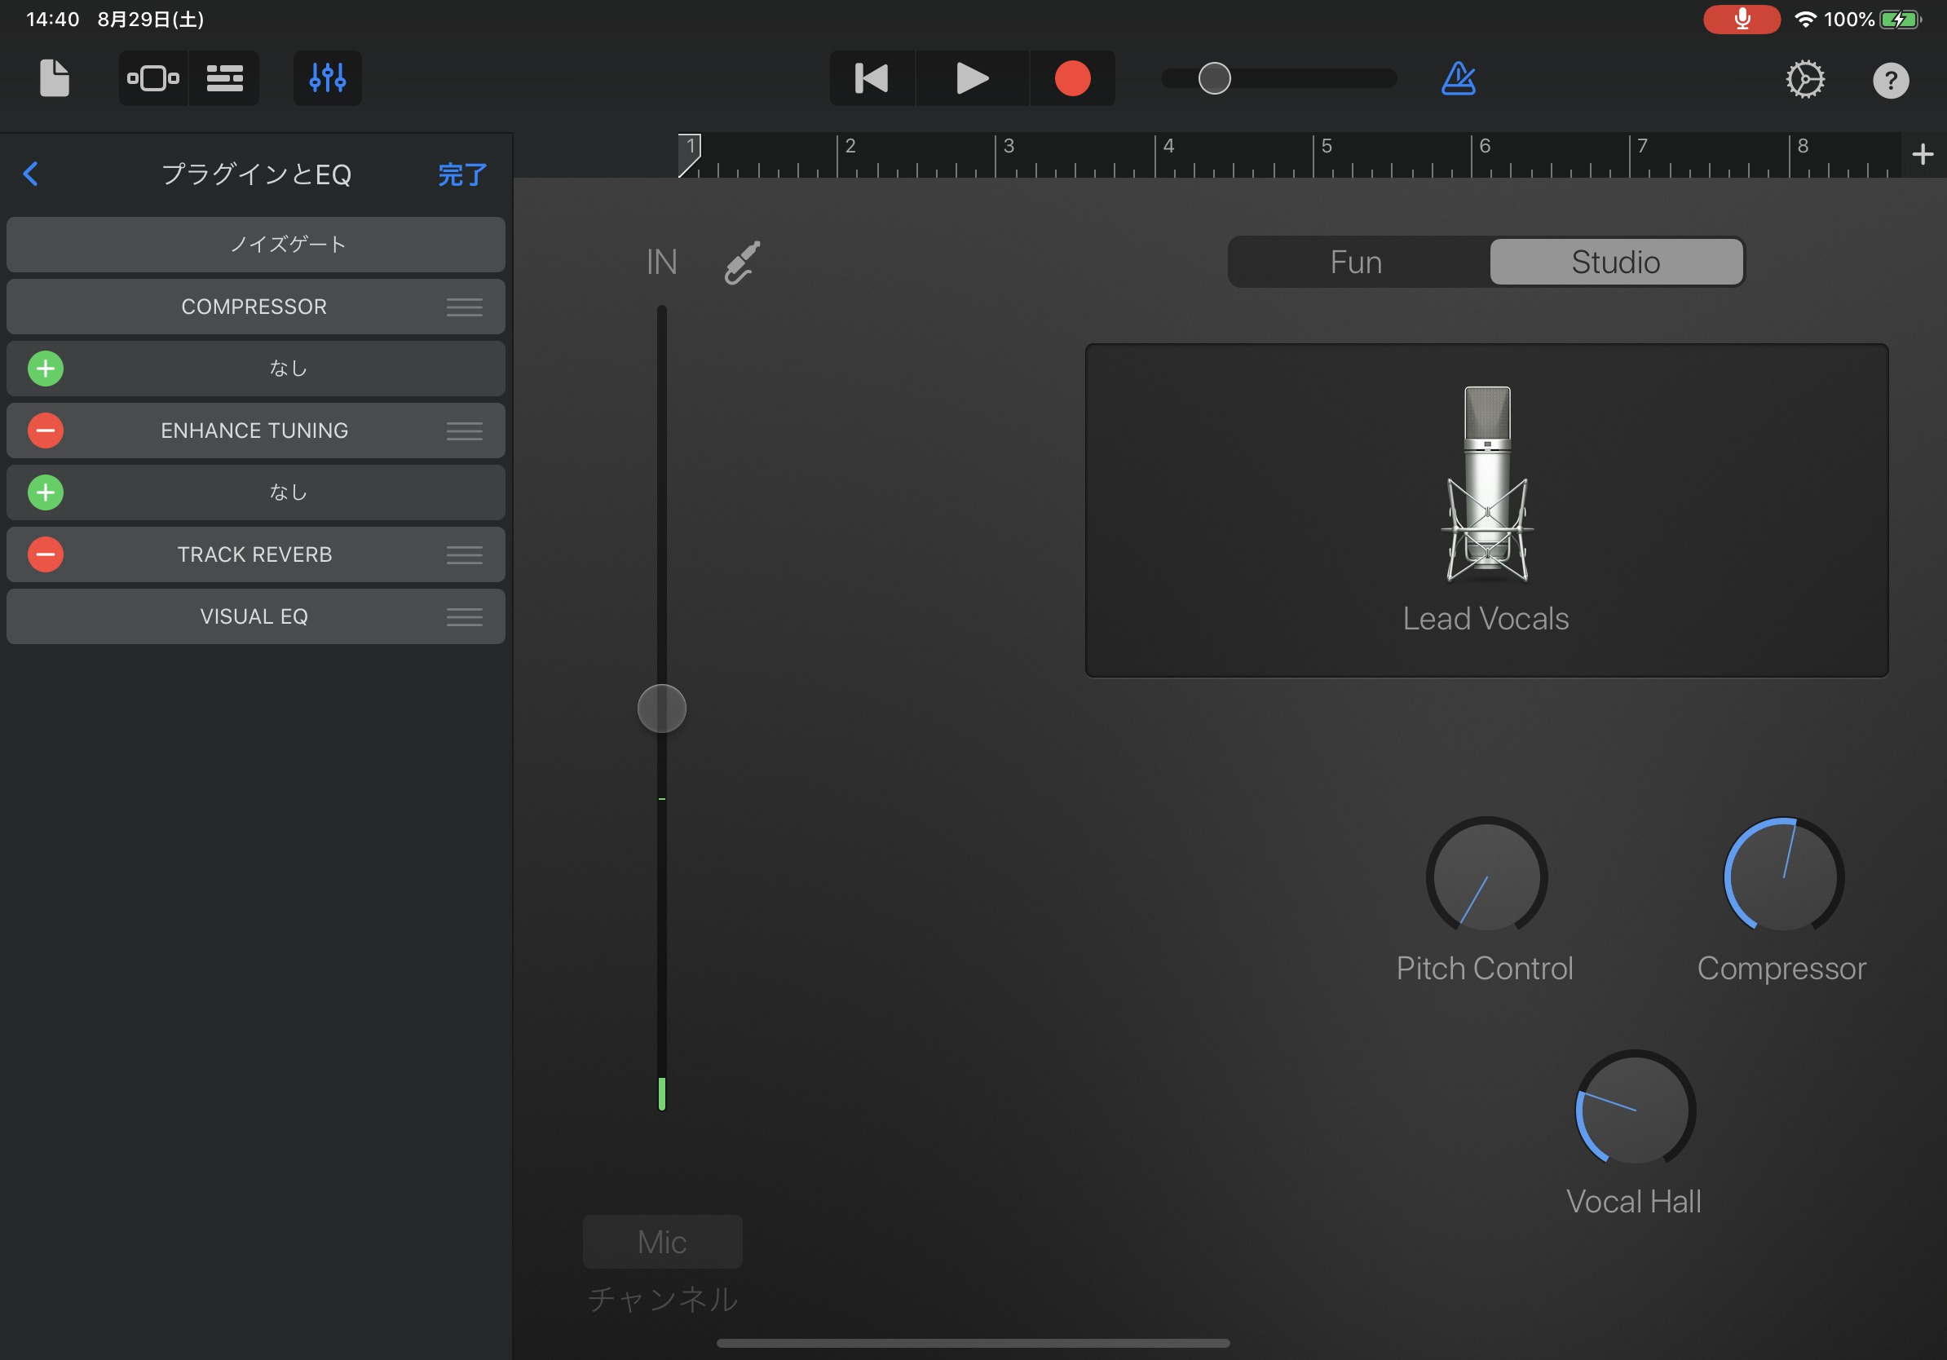Tap the Wi-Fi status icon
Viewport: 1947px width, 1360px height.
[1805, 19]
